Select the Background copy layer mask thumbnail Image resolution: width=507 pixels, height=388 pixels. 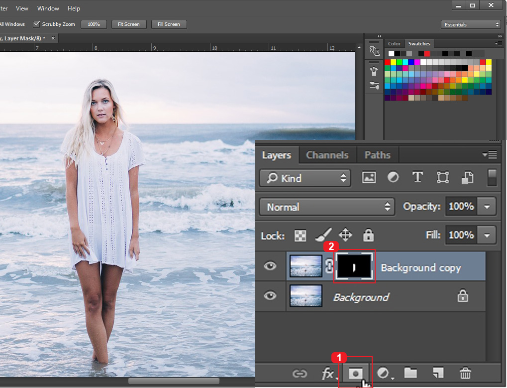point(354,266)
